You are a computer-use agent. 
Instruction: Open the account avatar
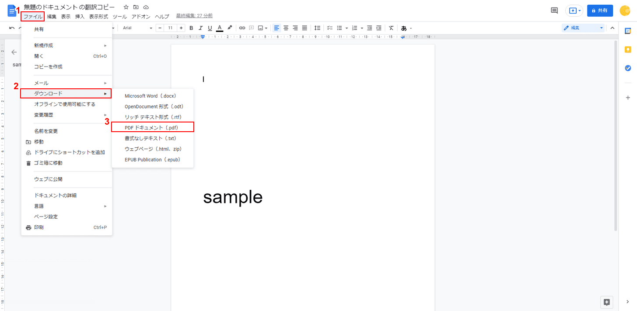tap(626, 10)
